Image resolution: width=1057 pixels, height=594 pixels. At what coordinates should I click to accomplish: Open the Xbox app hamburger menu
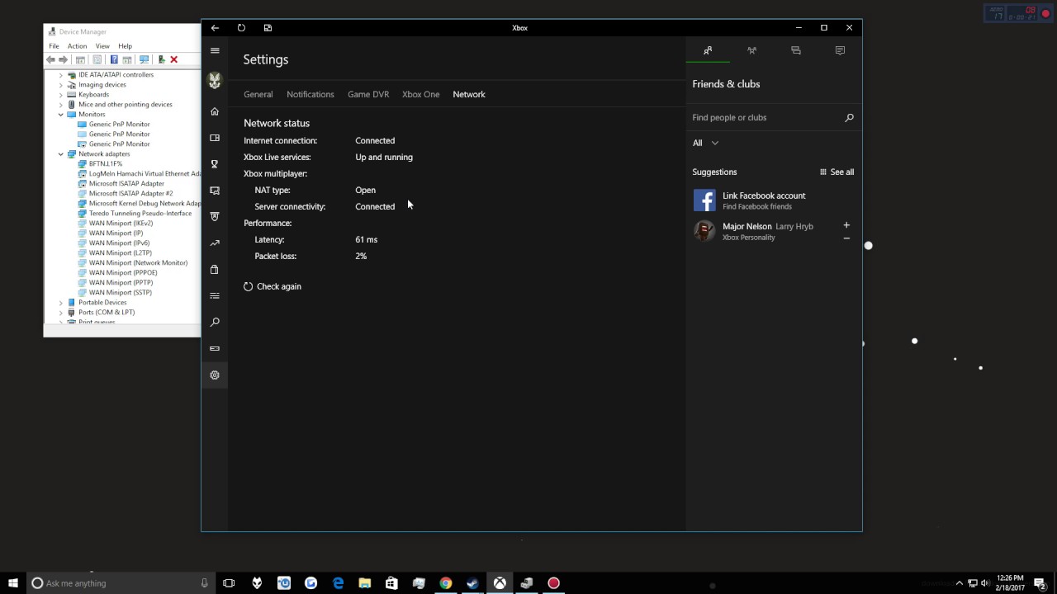tap(215, 51)
